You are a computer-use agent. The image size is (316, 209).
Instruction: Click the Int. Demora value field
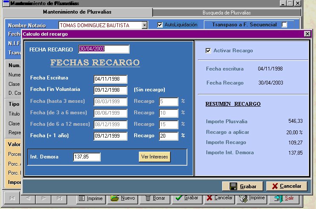tap(87, 157)
